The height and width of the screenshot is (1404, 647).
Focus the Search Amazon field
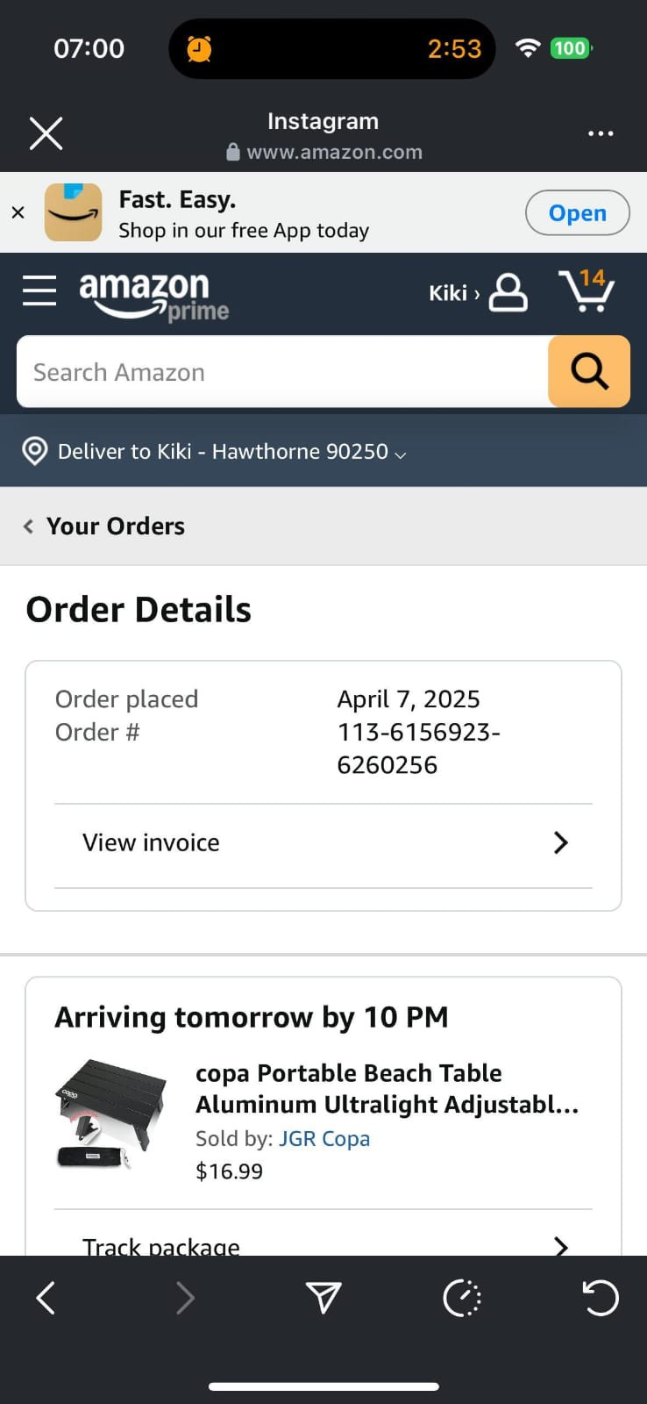282,371
